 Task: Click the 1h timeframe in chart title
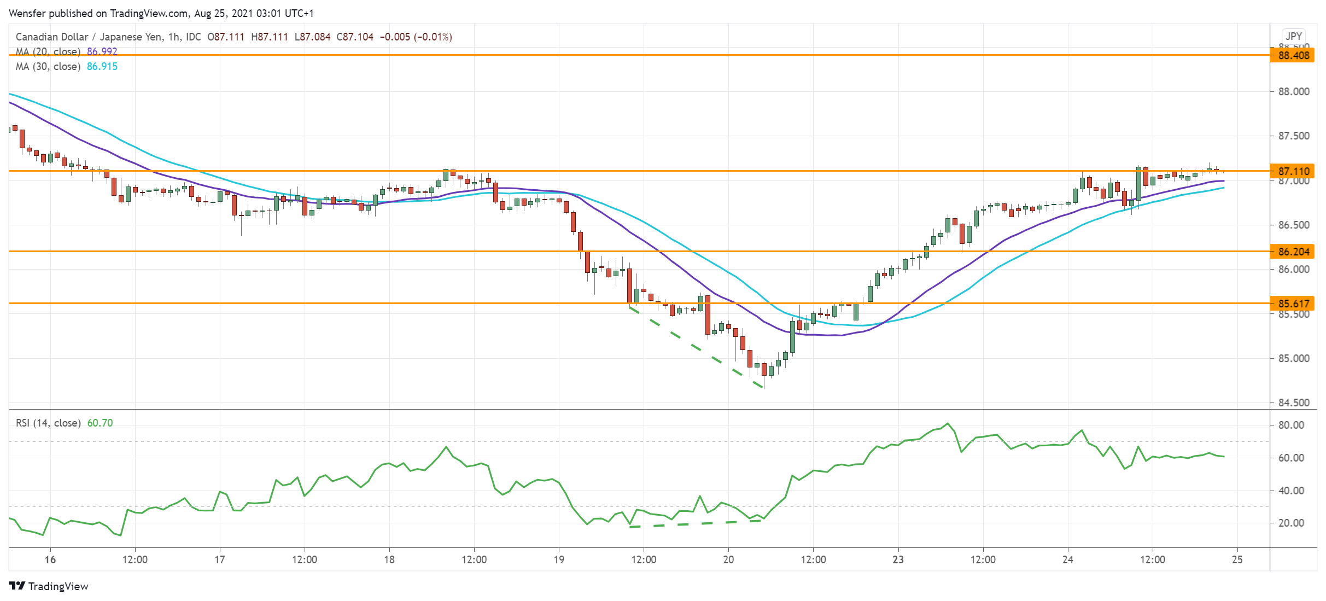pyautogui.click(x=174, y=37)
